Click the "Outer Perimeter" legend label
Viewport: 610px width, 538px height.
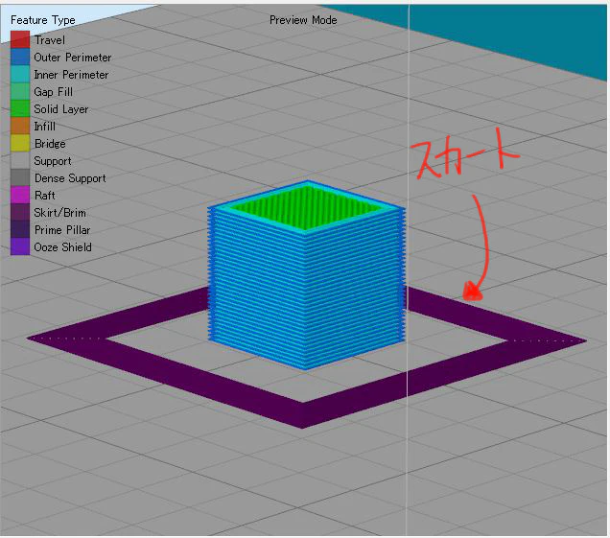click(72, 58)
